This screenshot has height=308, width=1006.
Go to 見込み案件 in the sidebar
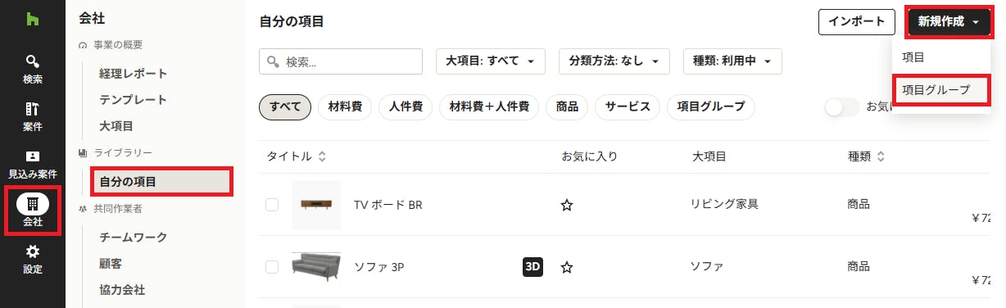click(x=33, y=164)
